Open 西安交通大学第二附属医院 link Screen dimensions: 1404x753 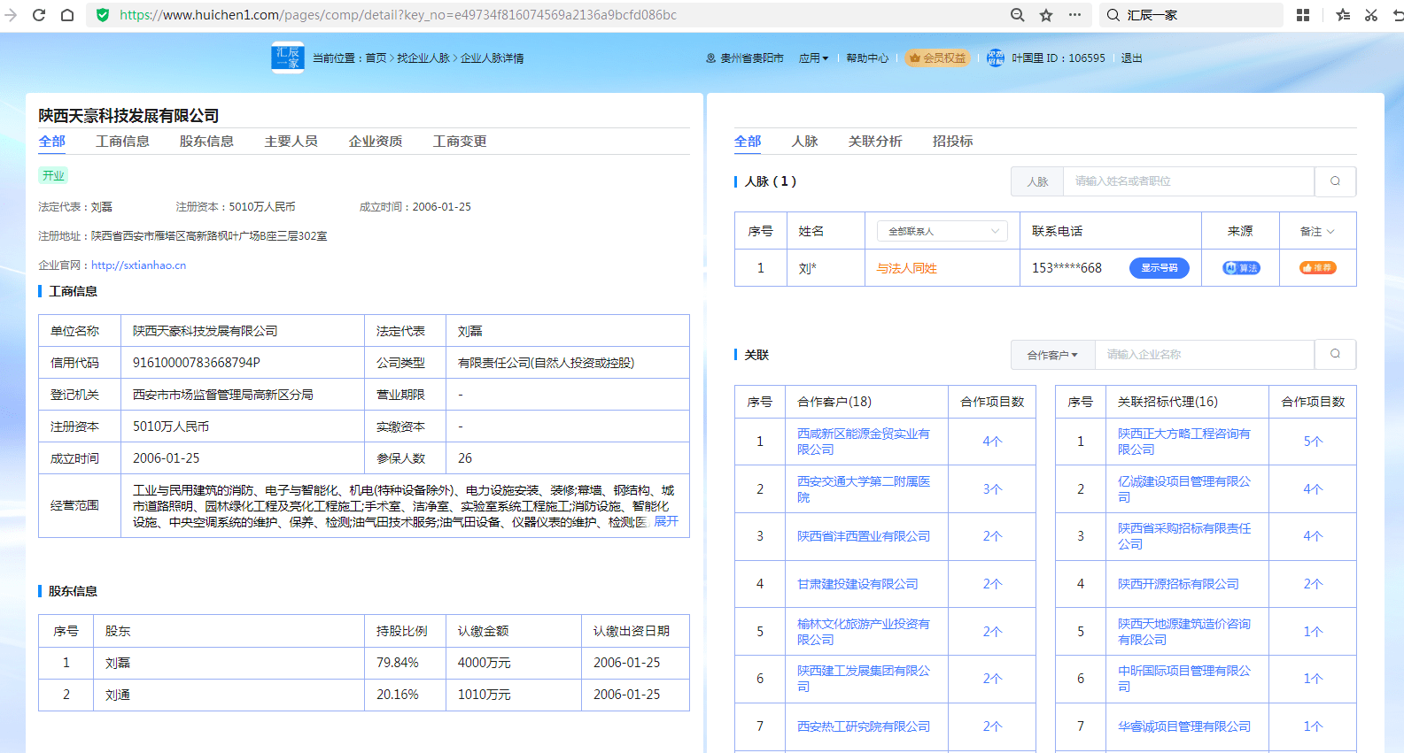coord(864,489)
